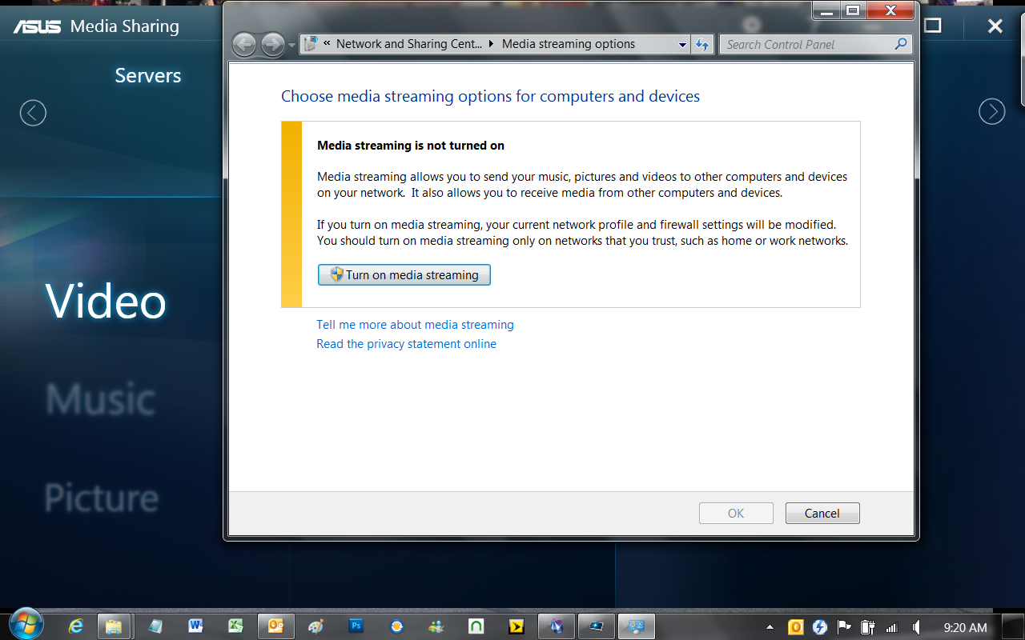Open Microsoft Word from the taskbar
This screenshot has width=1025, height=640.
click(x=195, y=626)
